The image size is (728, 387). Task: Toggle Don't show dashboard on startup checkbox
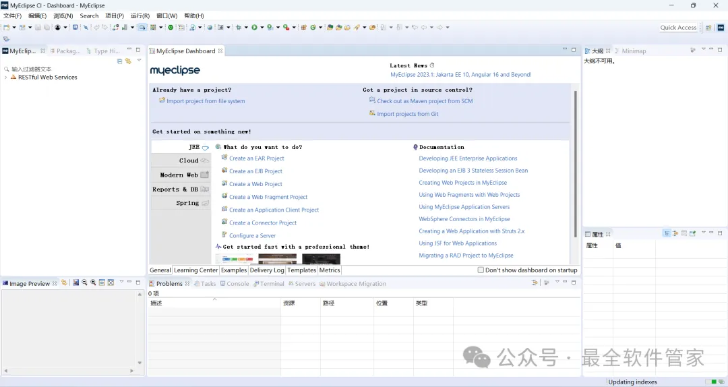(481, 270)
